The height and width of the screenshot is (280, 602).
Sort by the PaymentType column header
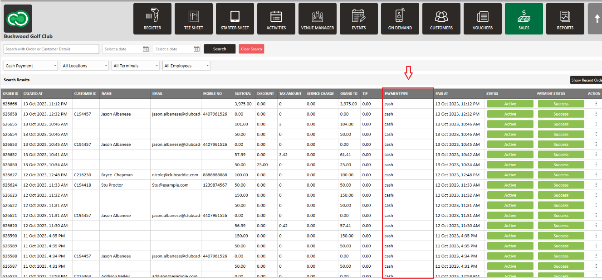[408, 94]
